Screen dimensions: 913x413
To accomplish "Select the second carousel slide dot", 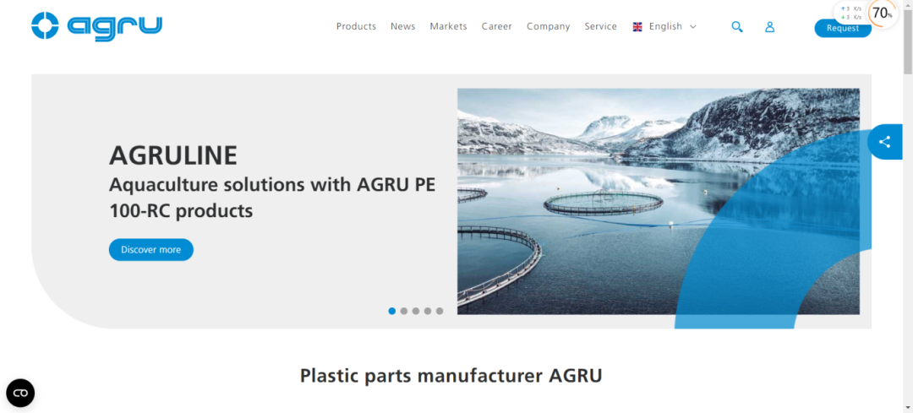I will [404, 311].
